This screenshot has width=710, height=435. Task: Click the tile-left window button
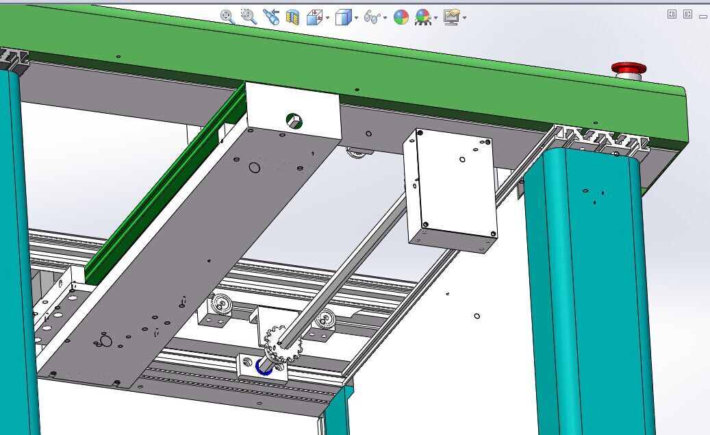coord(672,14)
